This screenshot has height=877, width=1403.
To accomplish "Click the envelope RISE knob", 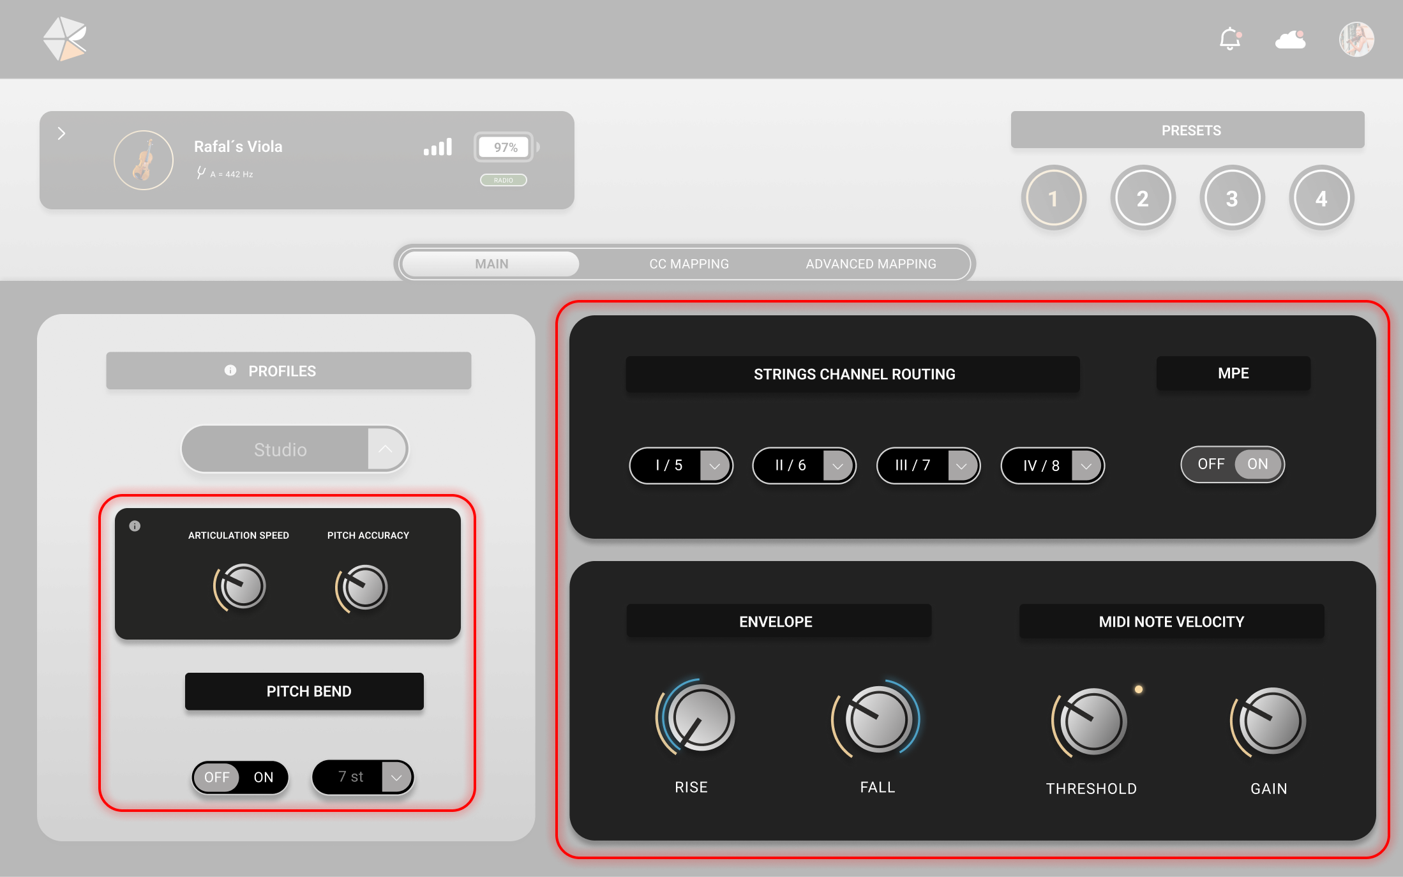I will [700, 717].
